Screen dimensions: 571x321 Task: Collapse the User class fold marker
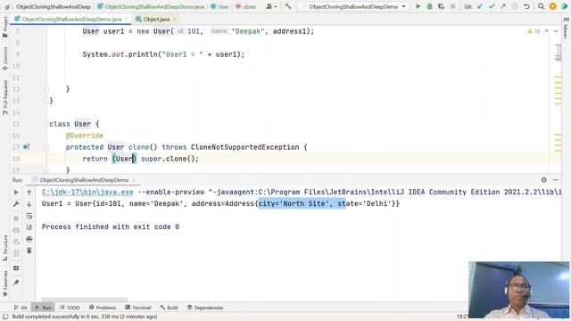(x=46, y=124)
